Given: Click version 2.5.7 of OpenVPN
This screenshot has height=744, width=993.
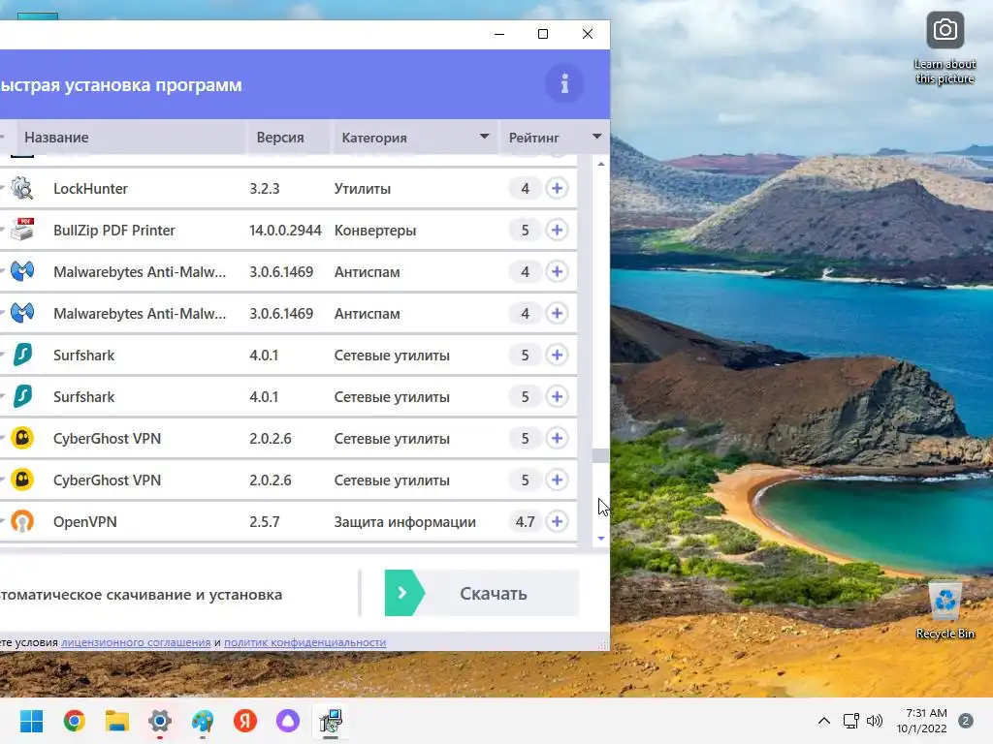Looking at the screenshot, I should [x=264, y=522].
